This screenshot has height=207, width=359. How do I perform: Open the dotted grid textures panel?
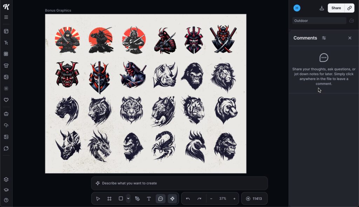(6, 88)
